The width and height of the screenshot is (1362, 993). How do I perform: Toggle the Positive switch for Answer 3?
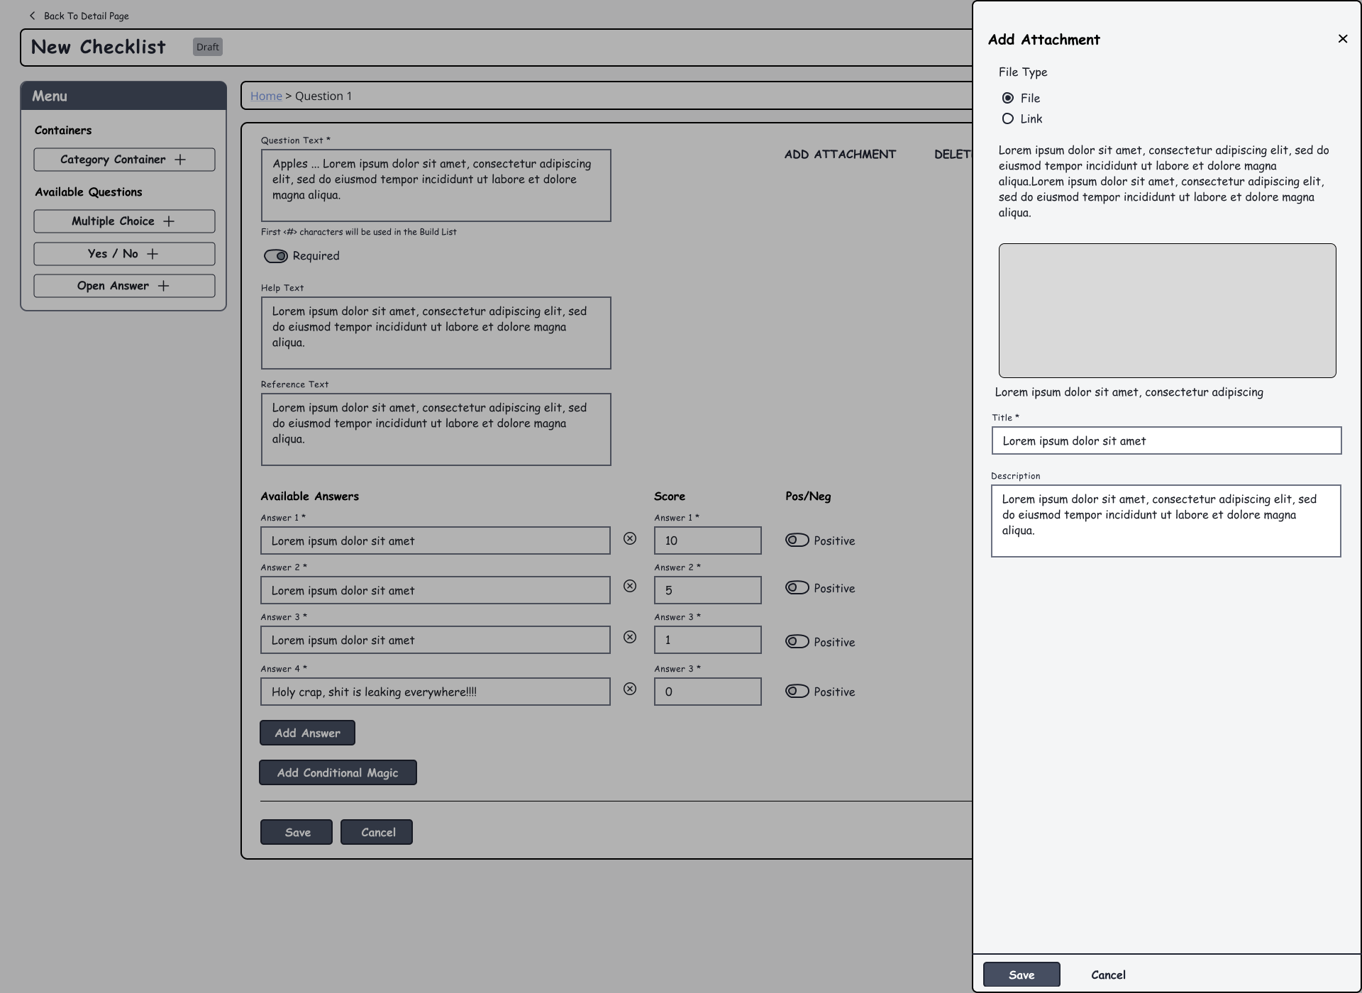797,641
